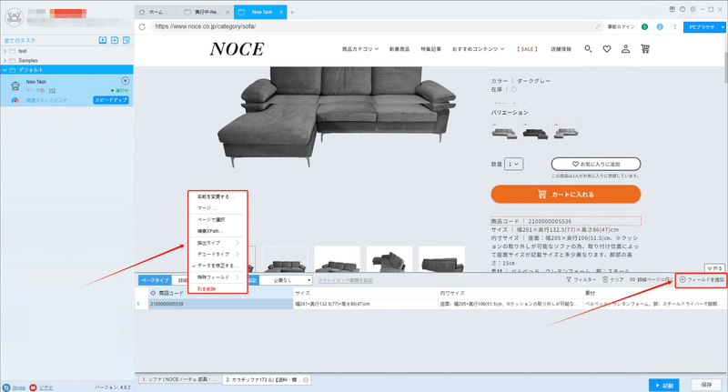Click the robot icon beside New Task
The height and width of the screenshot is (392, 728).
click(15, 85)
